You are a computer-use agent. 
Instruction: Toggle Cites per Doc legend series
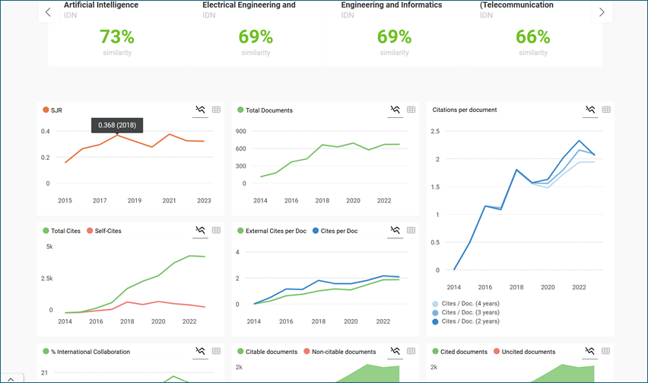pyautogui.click(x=337, y=231)
